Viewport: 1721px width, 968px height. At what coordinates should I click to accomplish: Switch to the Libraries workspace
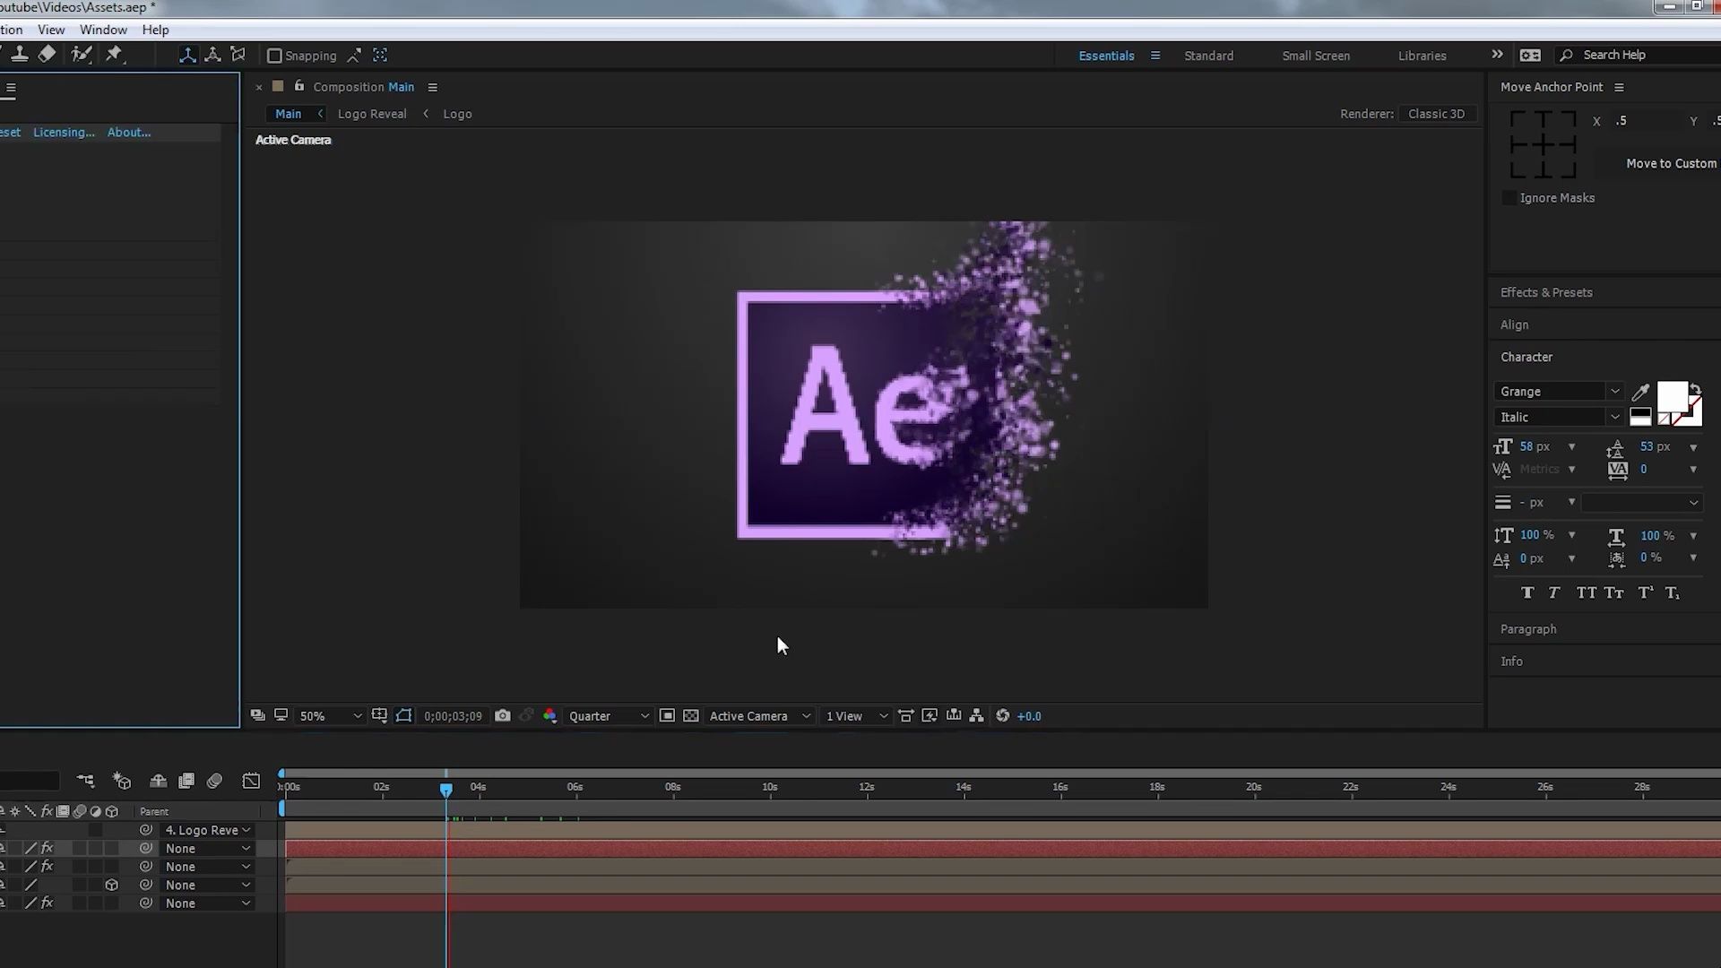[x=1422, y=56]
